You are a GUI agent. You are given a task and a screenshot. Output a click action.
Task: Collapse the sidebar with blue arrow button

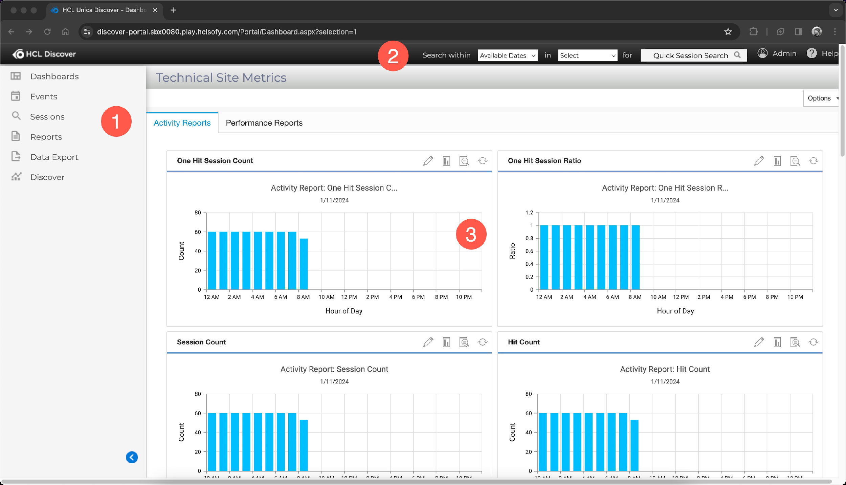click(132, 457)
